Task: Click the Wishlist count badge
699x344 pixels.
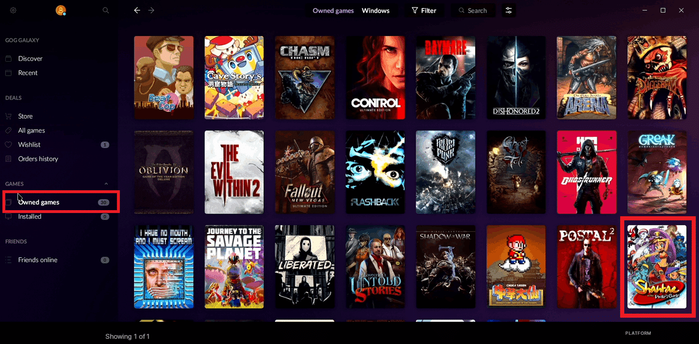Action: click(105, 144)
